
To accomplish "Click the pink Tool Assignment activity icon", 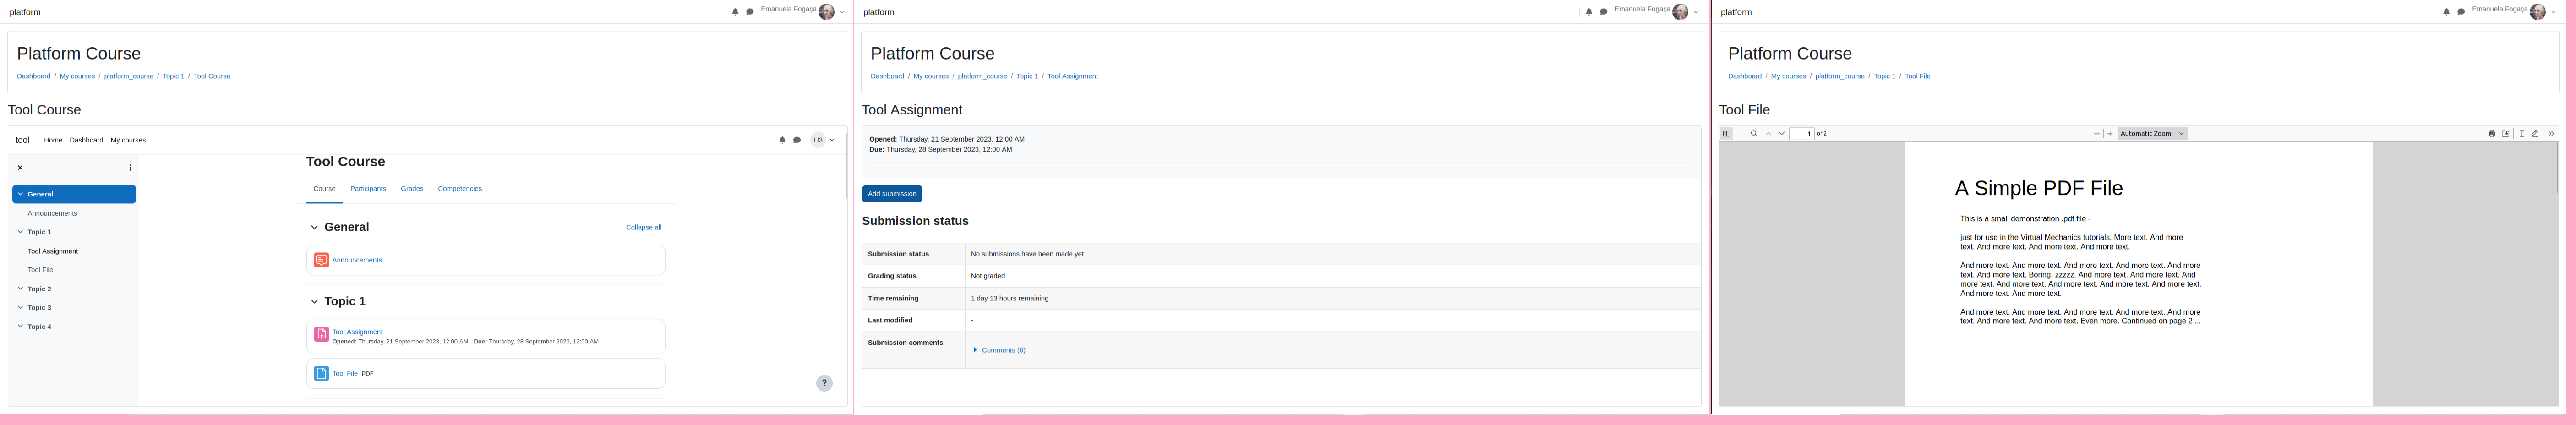I will pos(321,335).
